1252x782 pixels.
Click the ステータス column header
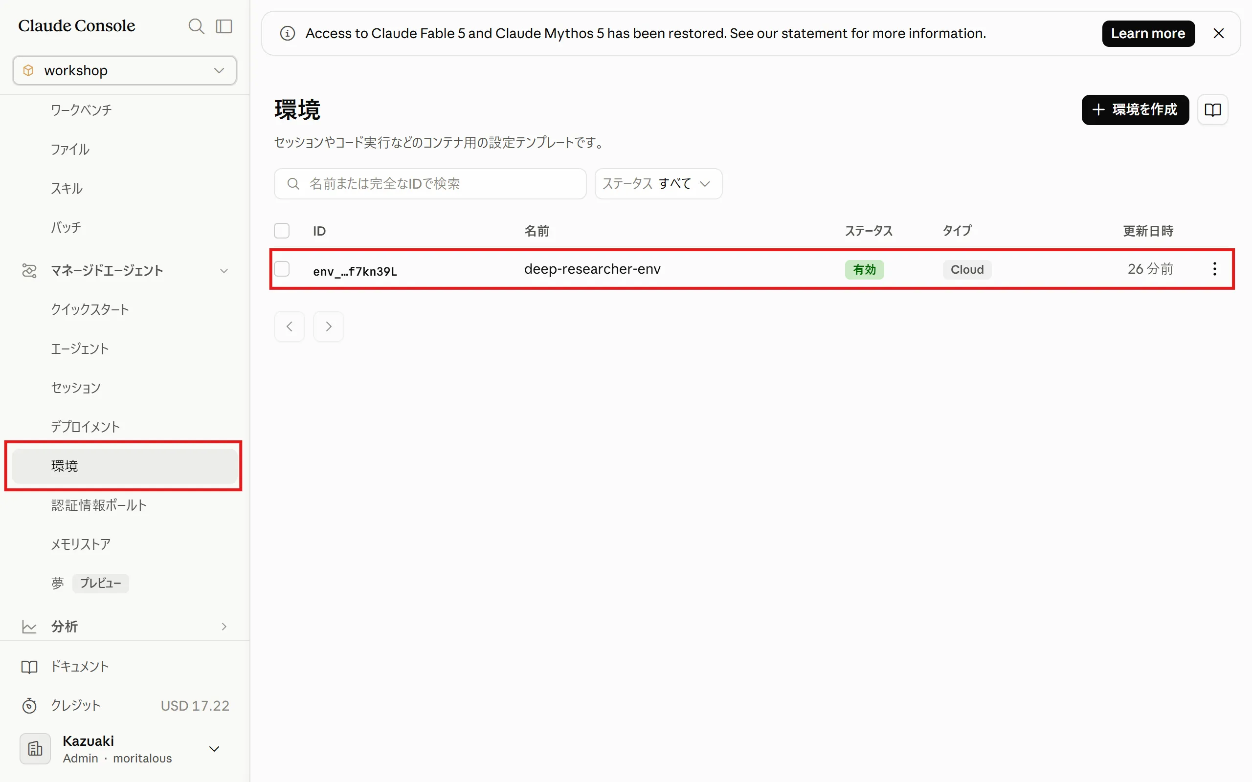point(869,231)
